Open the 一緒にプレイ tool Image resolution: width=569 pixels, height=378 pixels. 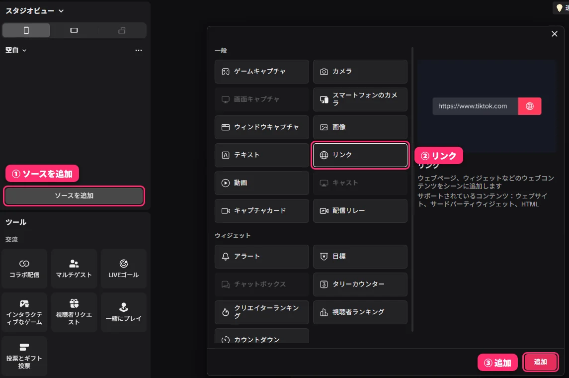(124, 312)
